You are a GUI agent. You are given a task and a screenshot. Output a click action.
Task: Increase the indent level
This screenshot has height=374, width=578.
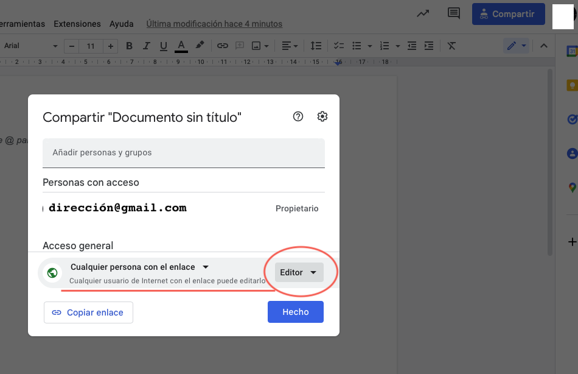tap(429, 46)
